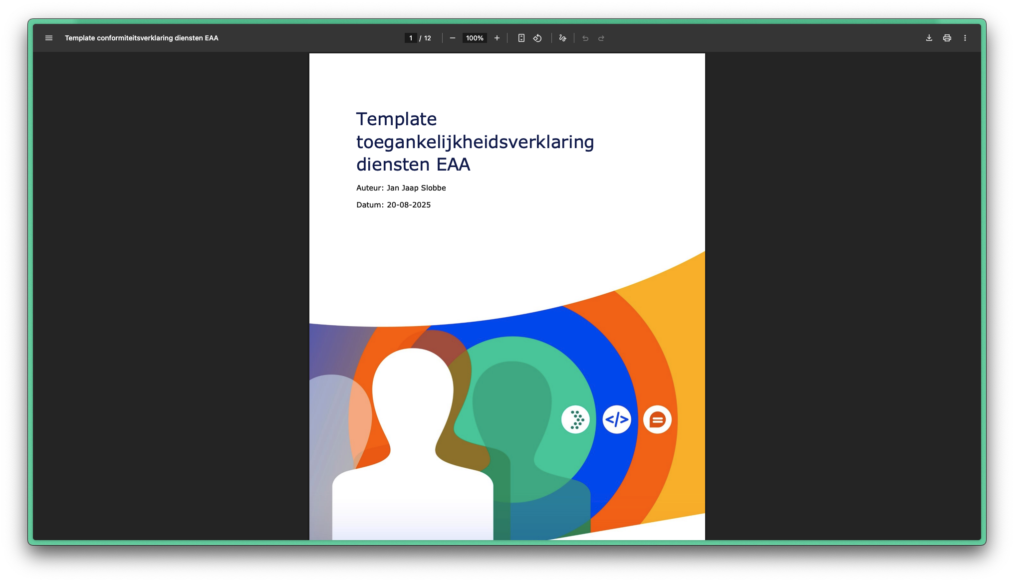Click the author line Jan Jaap Slobbe

click(401, 188)
